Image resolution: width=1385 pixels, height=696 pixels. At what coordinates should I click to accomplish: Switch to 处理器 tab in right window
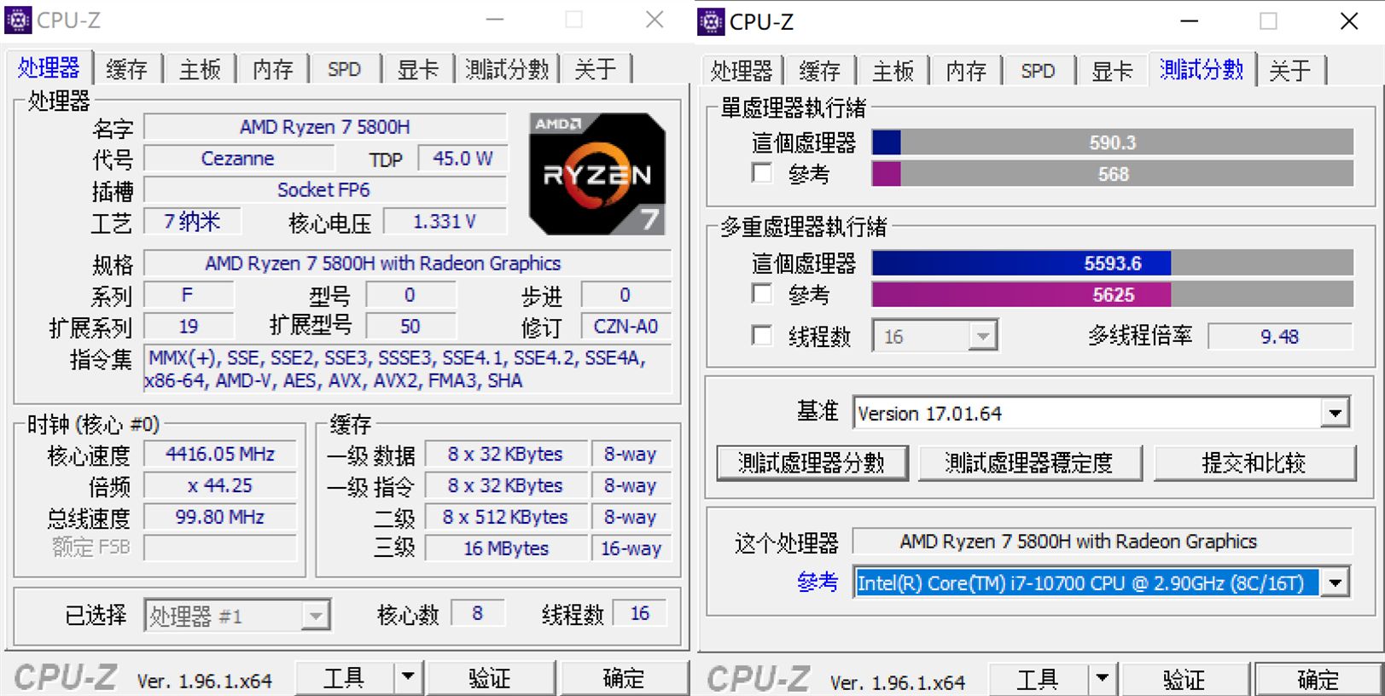point(742,71)
